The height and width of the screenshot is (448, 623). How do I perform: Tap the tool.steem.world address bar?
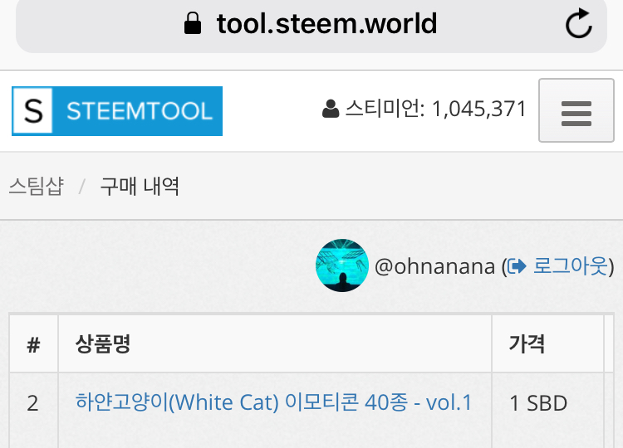click(311, 24)
